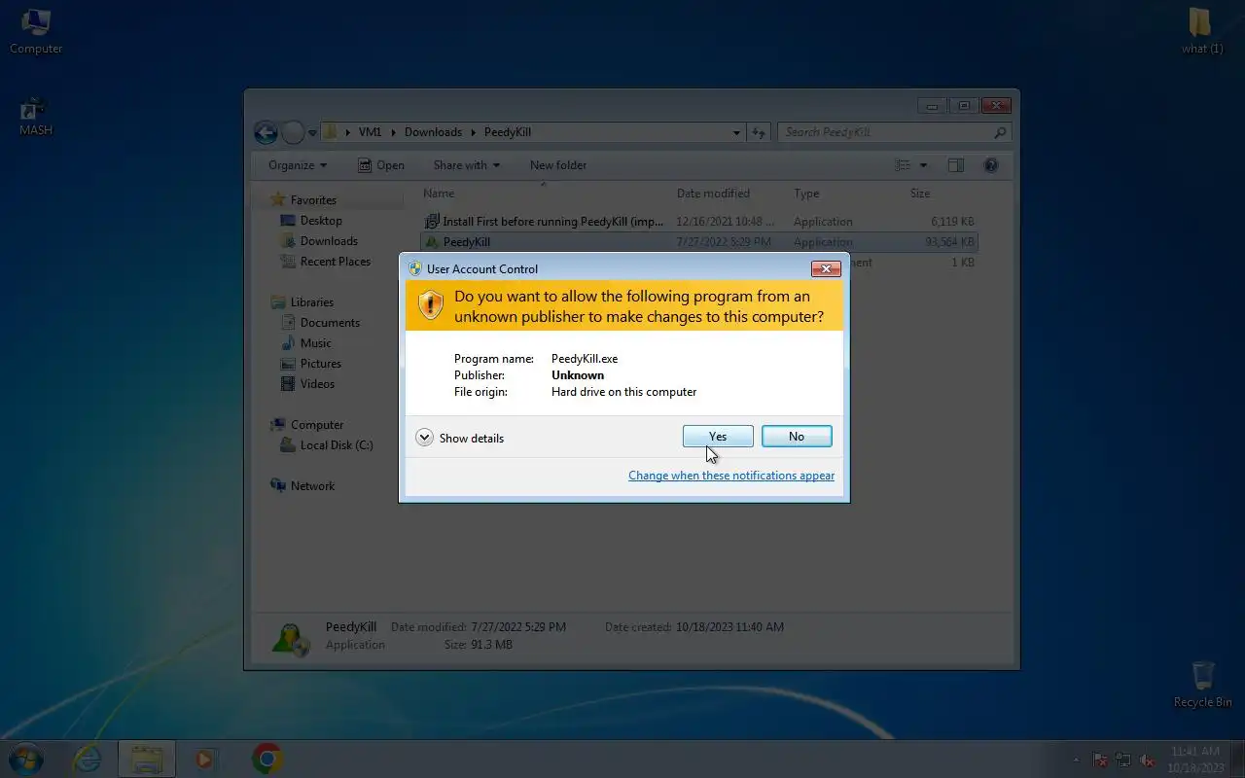Click Explorer Forward navigation arrow
Screen dimensions: 1245x778
(x=293, y=132)
